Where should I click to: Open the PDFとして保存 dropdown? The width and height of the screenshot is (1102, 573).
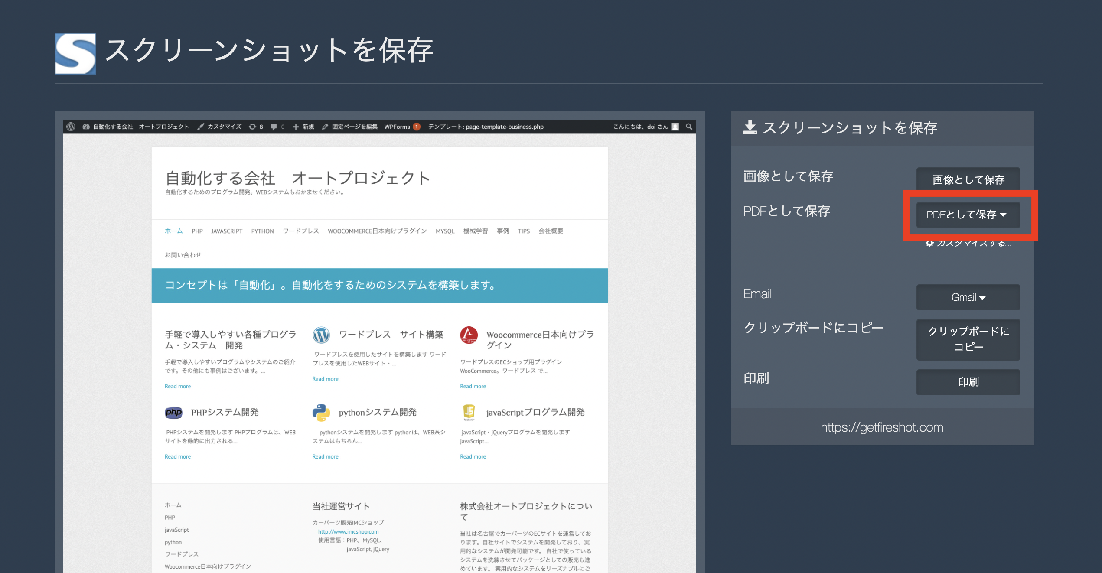[968, 215]
